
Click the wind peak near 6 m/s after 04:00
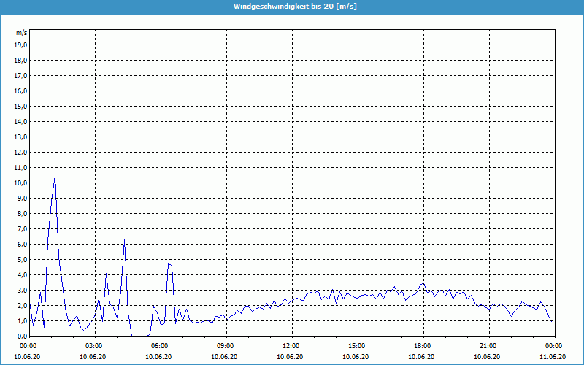(124, 240)
